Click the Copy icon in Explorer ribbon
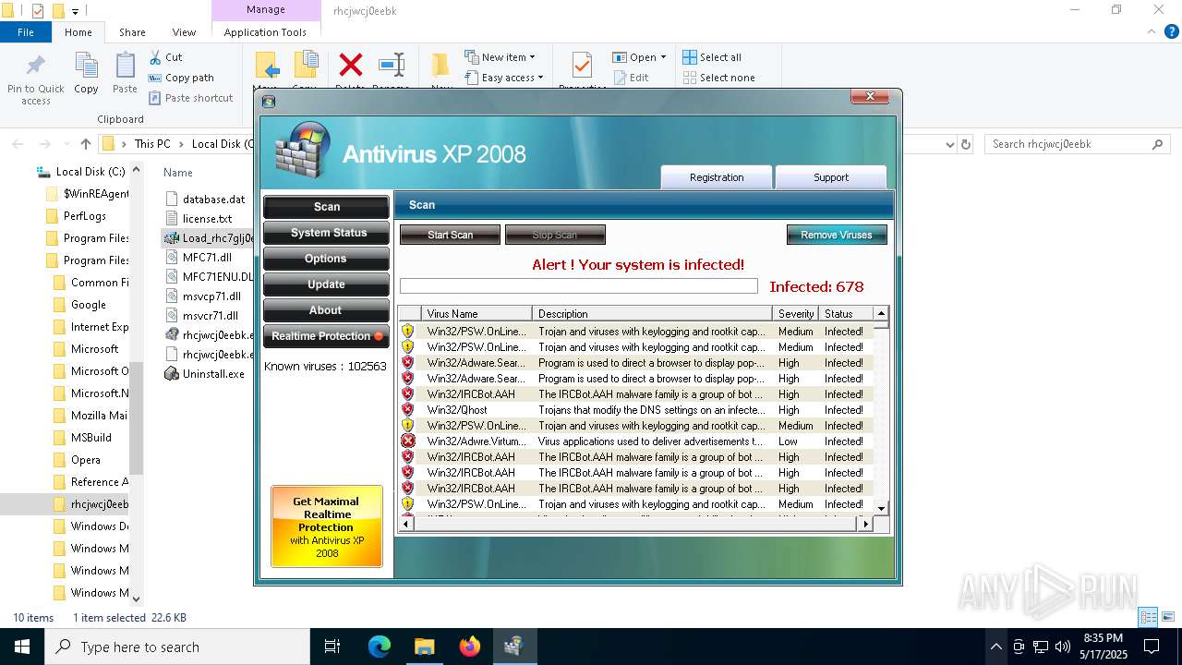Viewport: 1182px width, 665px height. pos(86,66)
